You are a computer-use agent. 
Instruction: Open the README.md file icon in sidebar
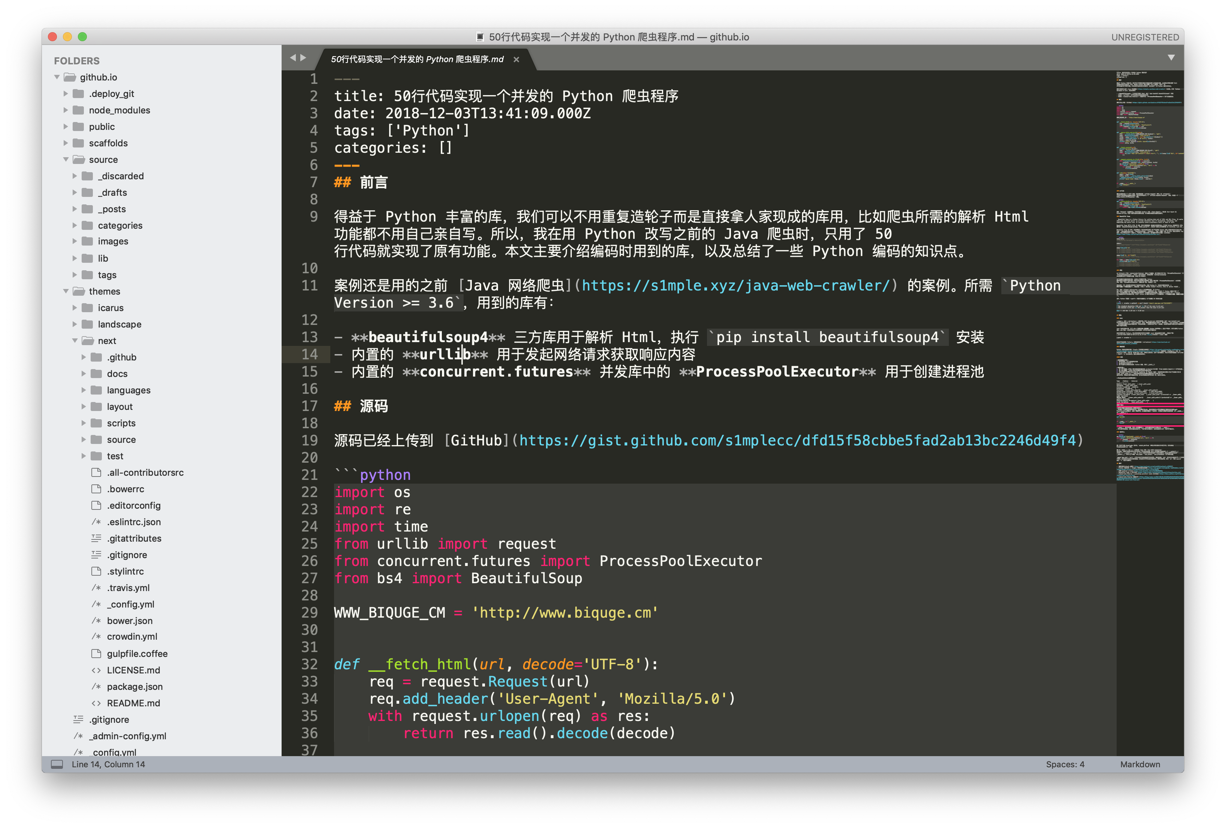96,703
